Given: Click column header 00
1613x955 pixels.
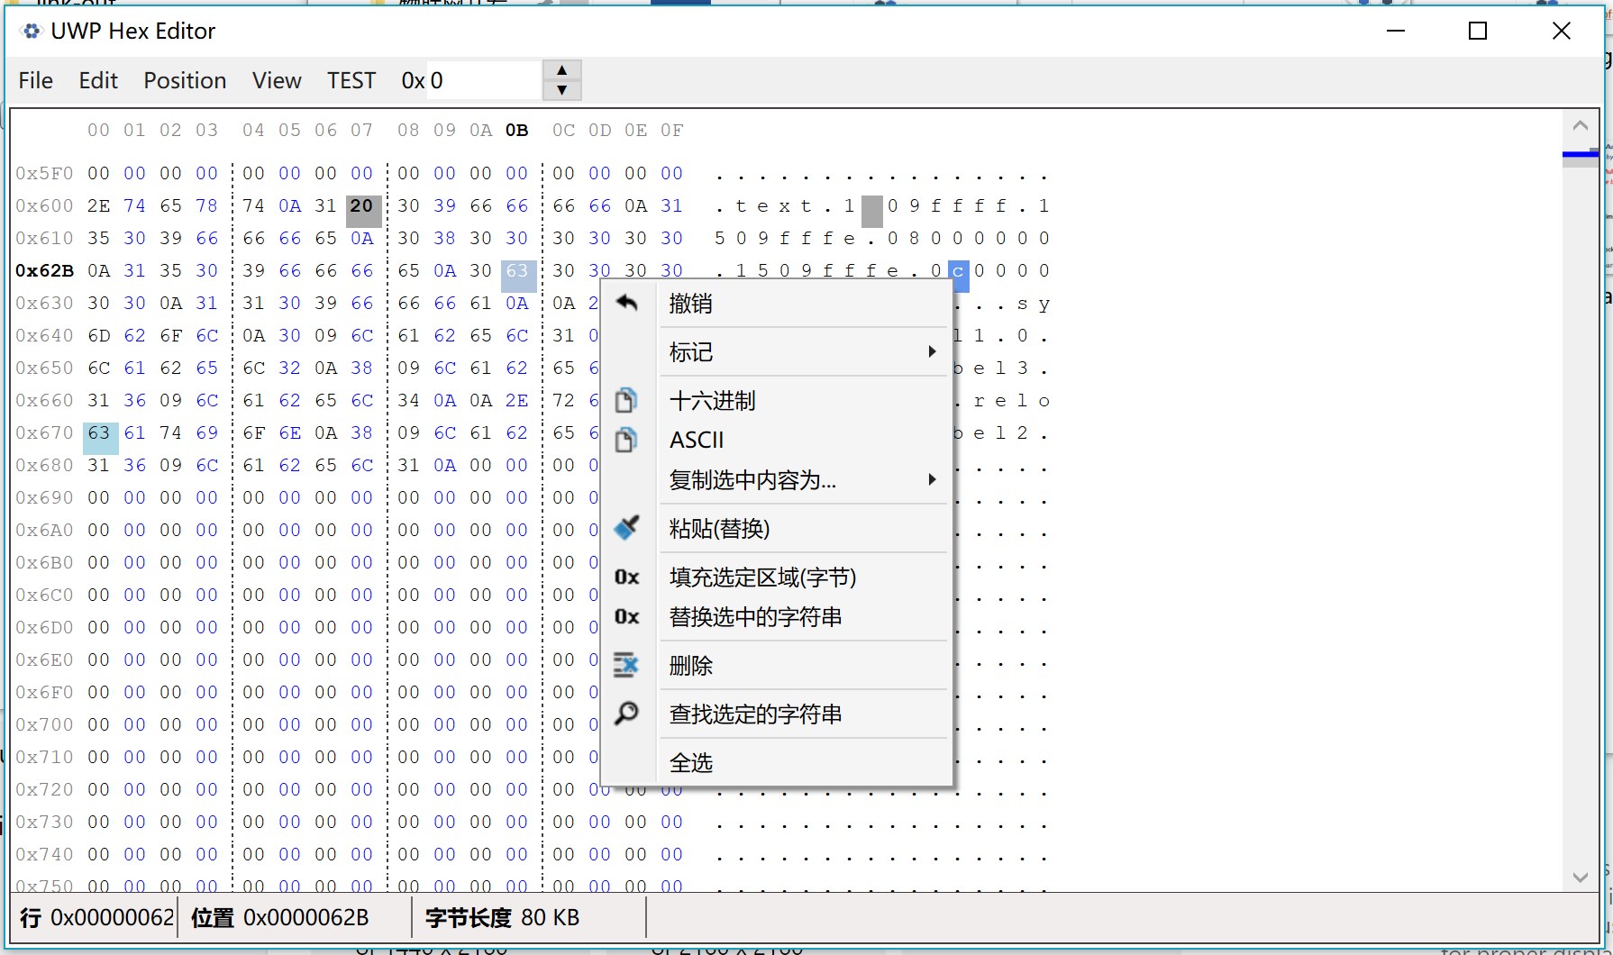Looking at the screenshot, I should click(x=99, y=131).
